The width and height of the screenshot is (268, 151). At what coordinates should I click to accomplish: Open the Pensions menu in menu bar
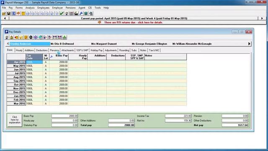tap(71, 8)
